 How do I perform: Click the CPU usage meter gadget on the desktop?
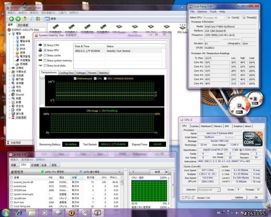point(239,106)
